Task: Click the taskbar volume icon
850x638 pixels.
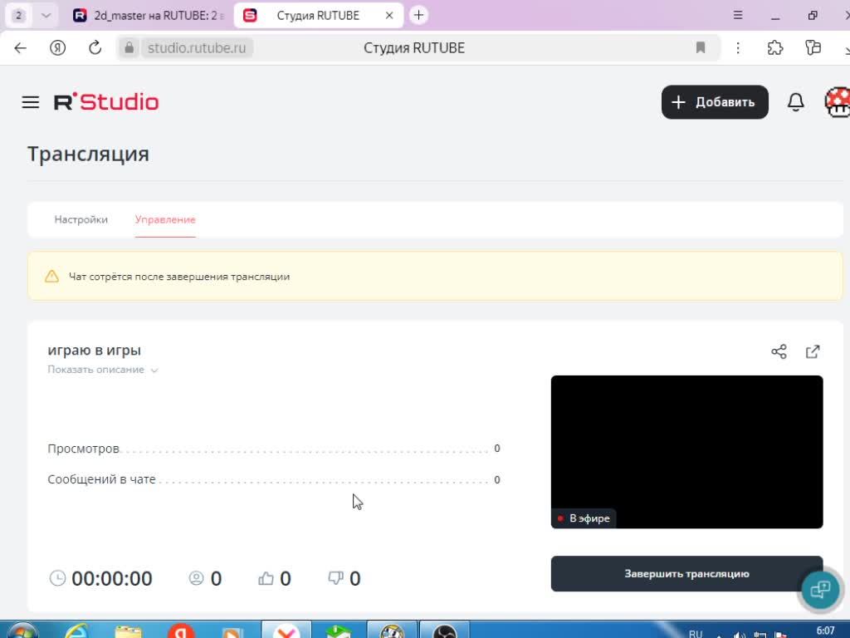Action: pos(739,635)
